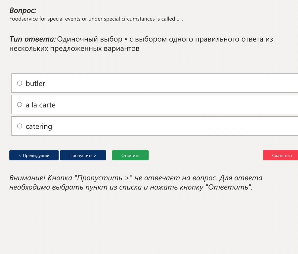Click the right arrow on Пропустить button
This screenshot has height=254, width=298.
pos(95,156)
